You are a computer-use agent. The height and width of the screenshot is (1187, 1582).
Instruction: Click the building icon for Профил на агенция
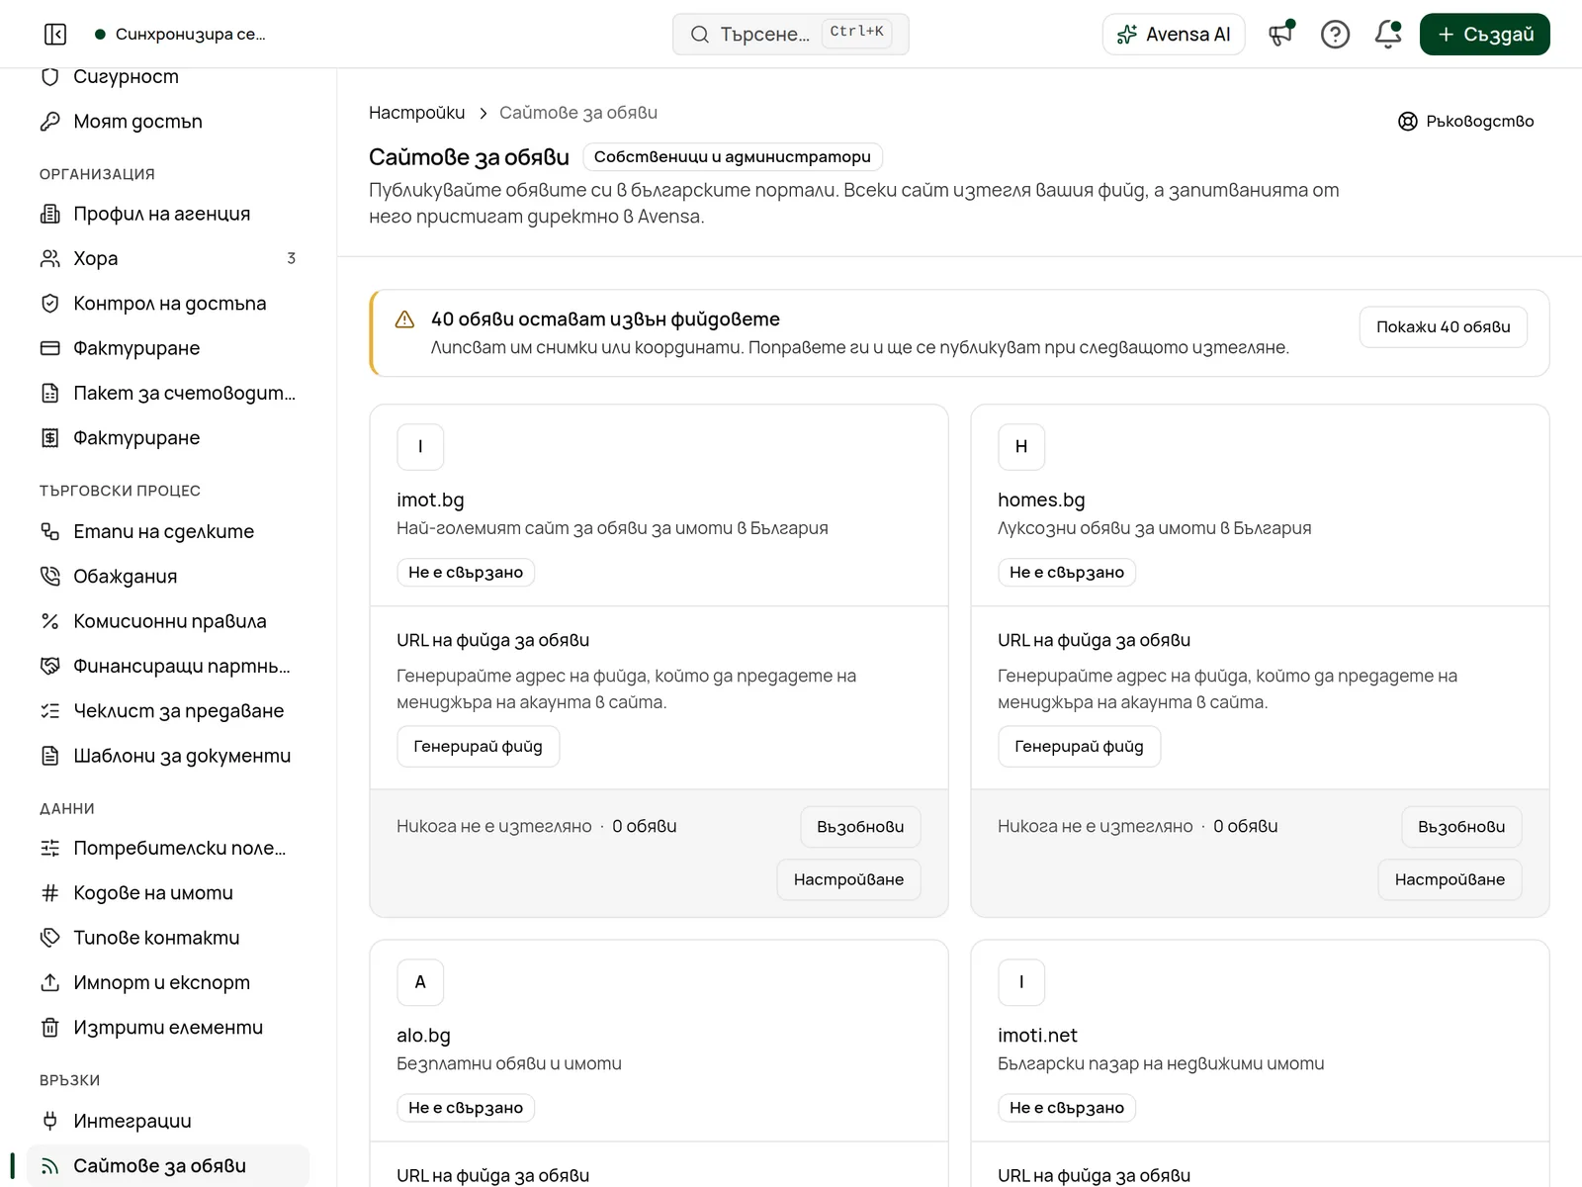click(50, 214)
